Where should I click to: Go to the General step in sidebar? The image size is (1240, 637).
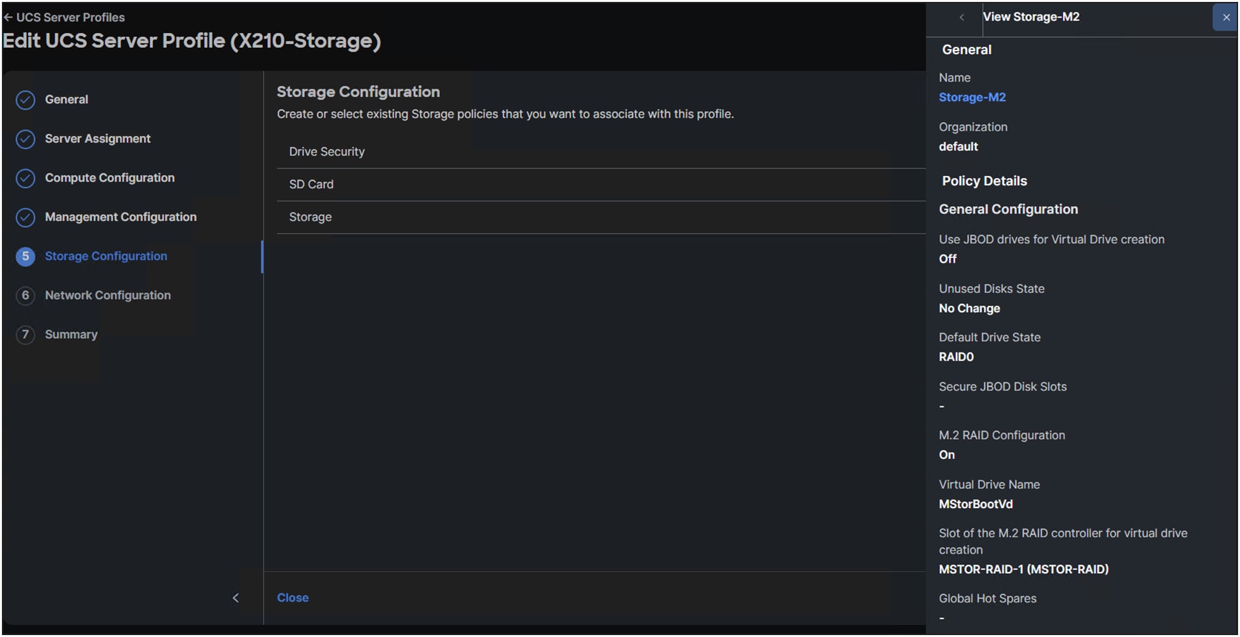(66, 100)
